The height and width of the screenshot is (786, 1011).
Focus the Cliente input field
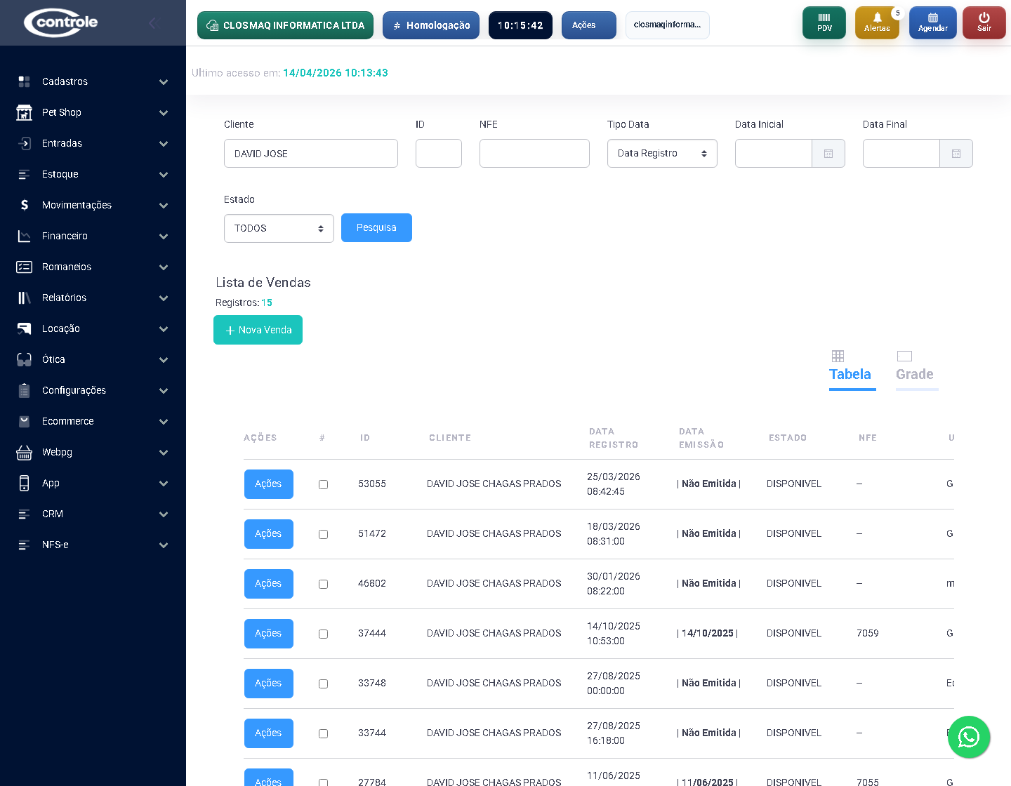(310, 154)
